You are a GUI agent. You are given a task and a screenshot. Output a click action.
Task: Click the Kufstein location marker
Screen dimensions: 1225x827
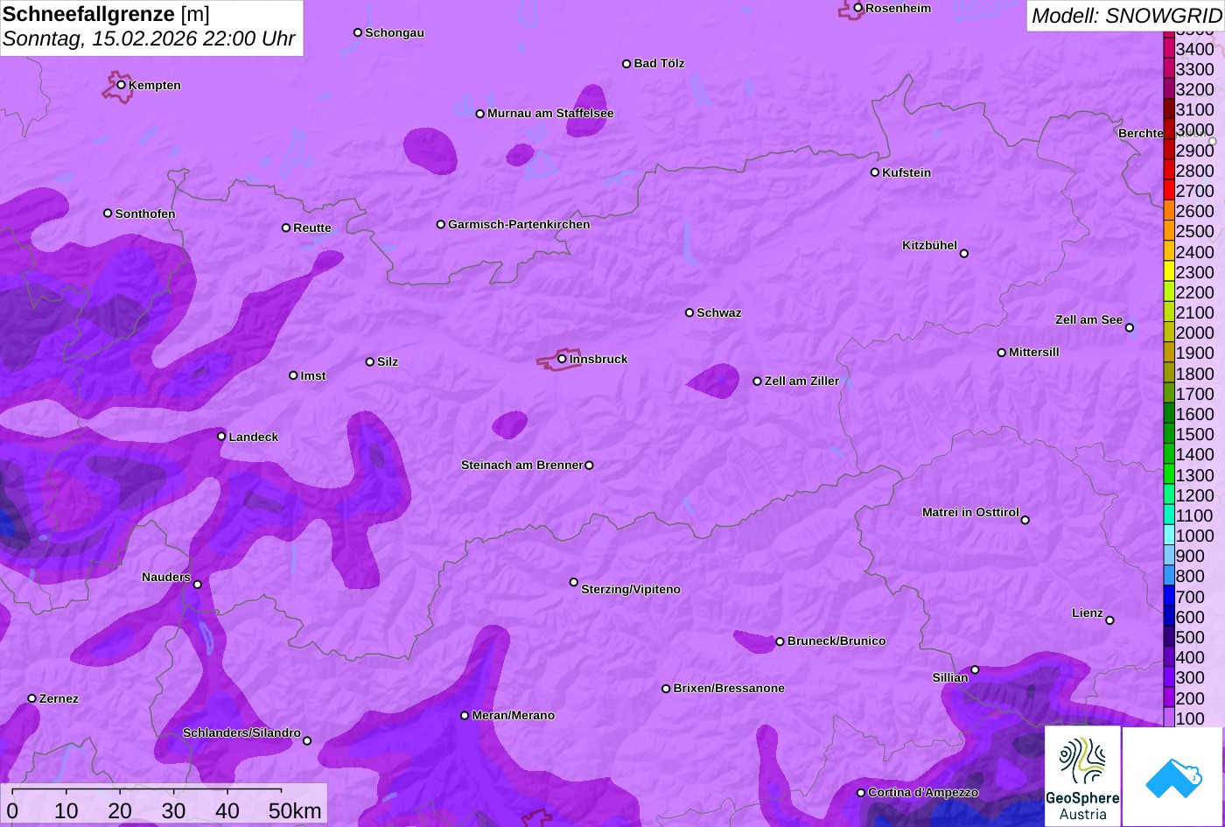875,172
